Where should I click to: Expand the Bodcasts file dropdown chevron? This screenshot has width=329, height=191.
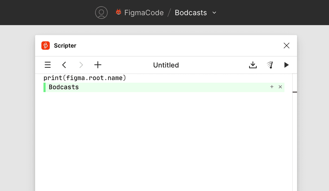[x=214, y=13]
